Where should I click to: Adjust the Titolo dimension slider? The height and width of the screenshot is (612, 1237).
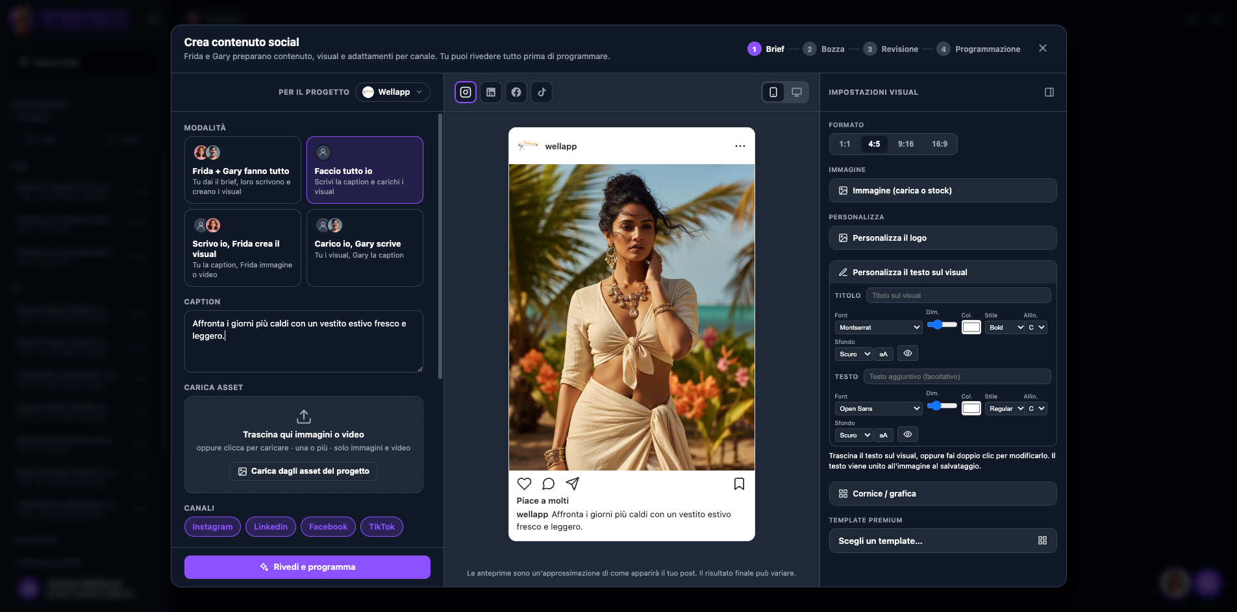tap(942, 324)
